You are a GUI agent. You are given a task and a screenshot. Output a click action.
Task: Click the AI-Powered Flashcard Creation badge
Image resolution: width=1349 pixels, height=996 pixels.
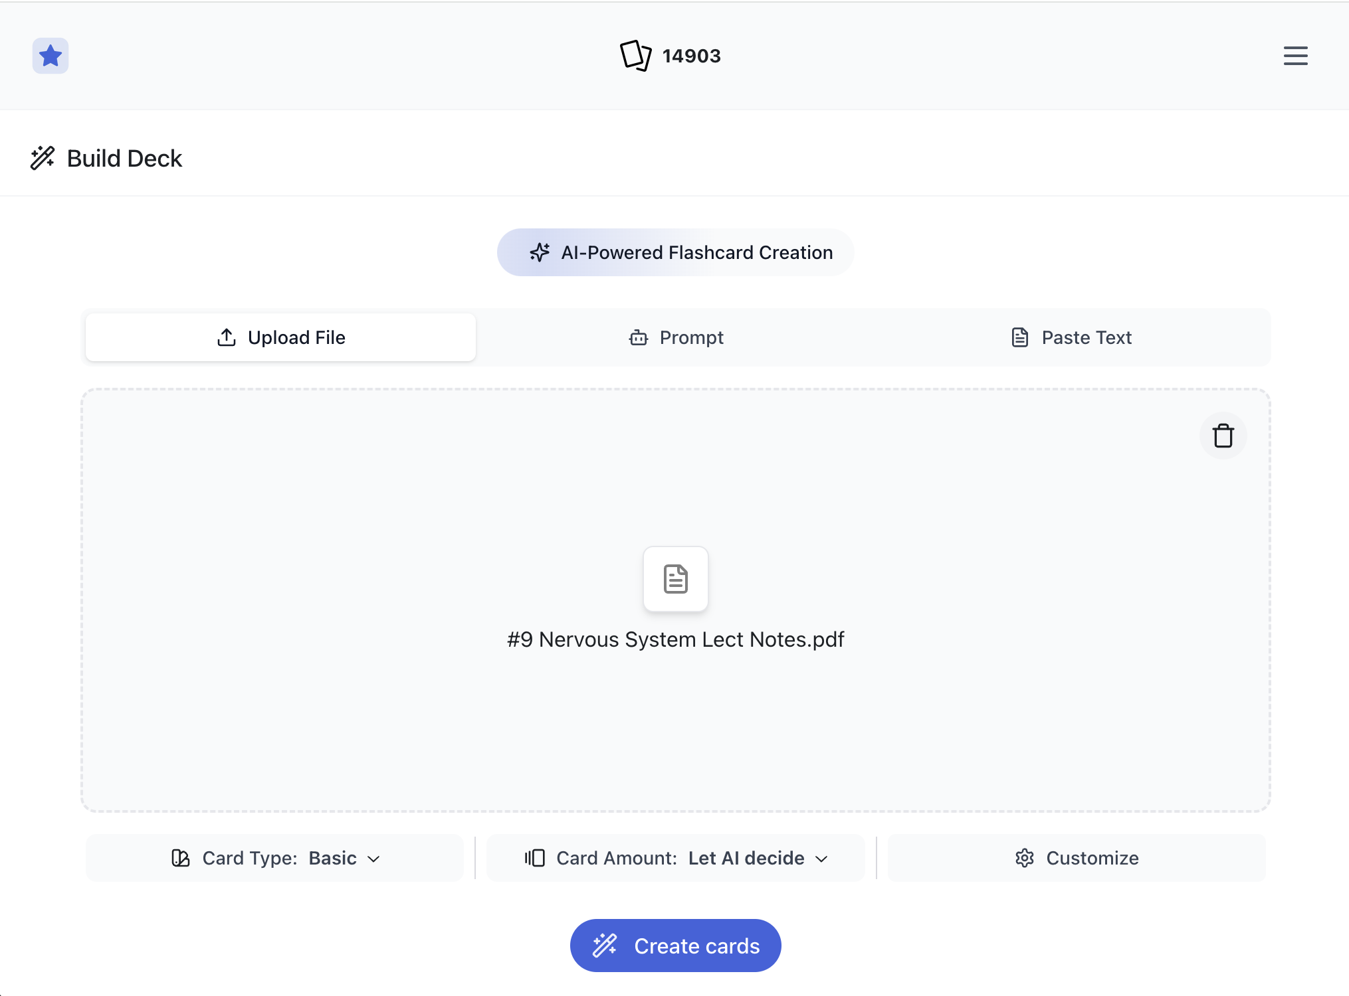(x=675, y=252)
